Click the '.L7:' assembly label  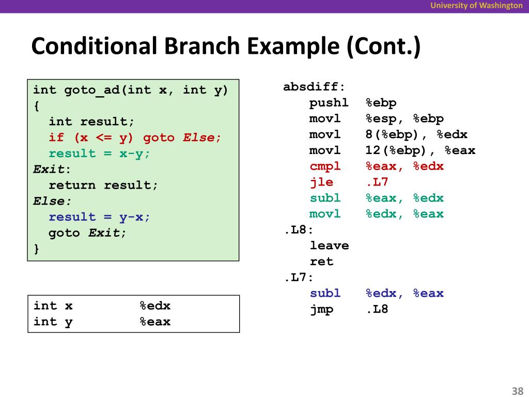point(299,278)
